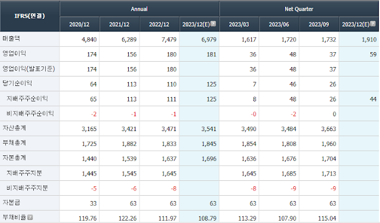Click the 자본금 row label
The width and height of the screenshot is (380, 223).
click(11, 203)
